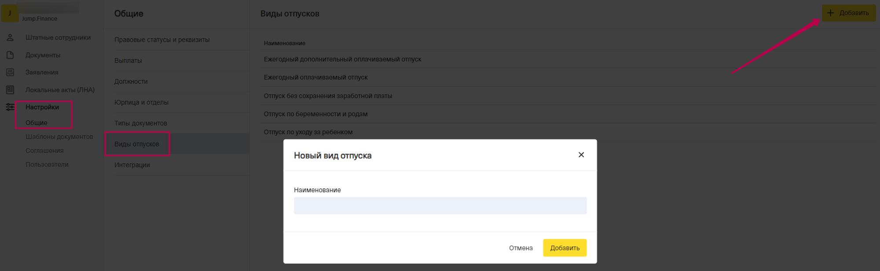Click into the Наименование text field
This screenshot has height=271, width=880.
[x=440, y=206]
